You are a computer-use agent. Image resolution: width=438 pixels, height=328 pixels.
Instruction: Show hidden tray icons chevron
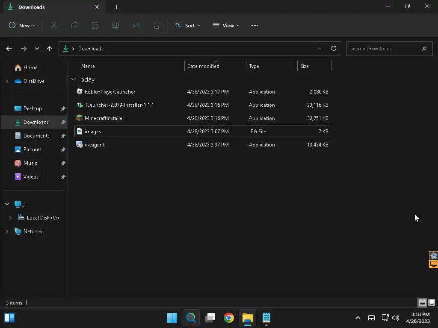358,318
